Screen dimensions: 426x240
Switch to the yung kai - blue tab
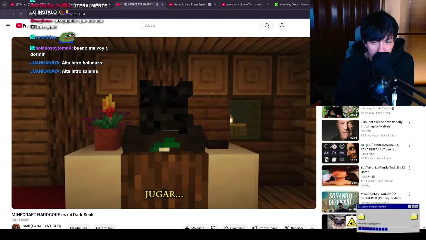pos(245,5)
